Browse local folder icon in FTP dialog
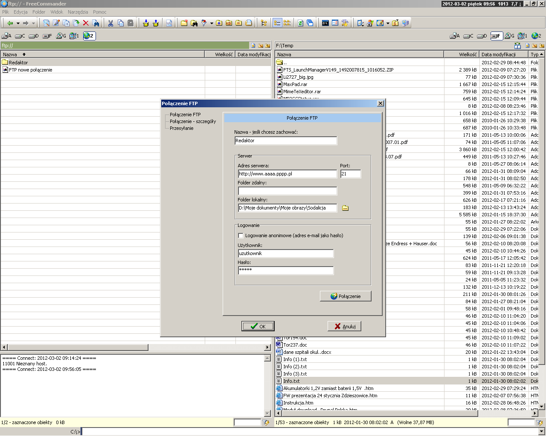This screenshot has height=436, width=546. click(x=345, y=208)
